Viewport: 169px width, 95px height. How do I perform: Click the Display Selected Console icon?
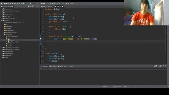pyautogui.click(x=157, y=66)
